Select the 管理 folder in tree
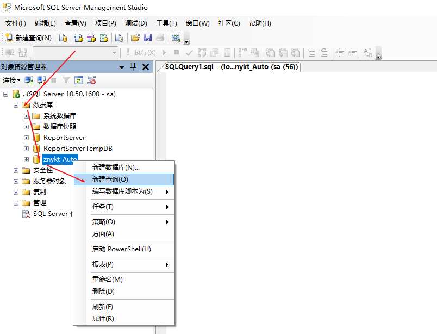437x334 pixels. click(40, 203)
